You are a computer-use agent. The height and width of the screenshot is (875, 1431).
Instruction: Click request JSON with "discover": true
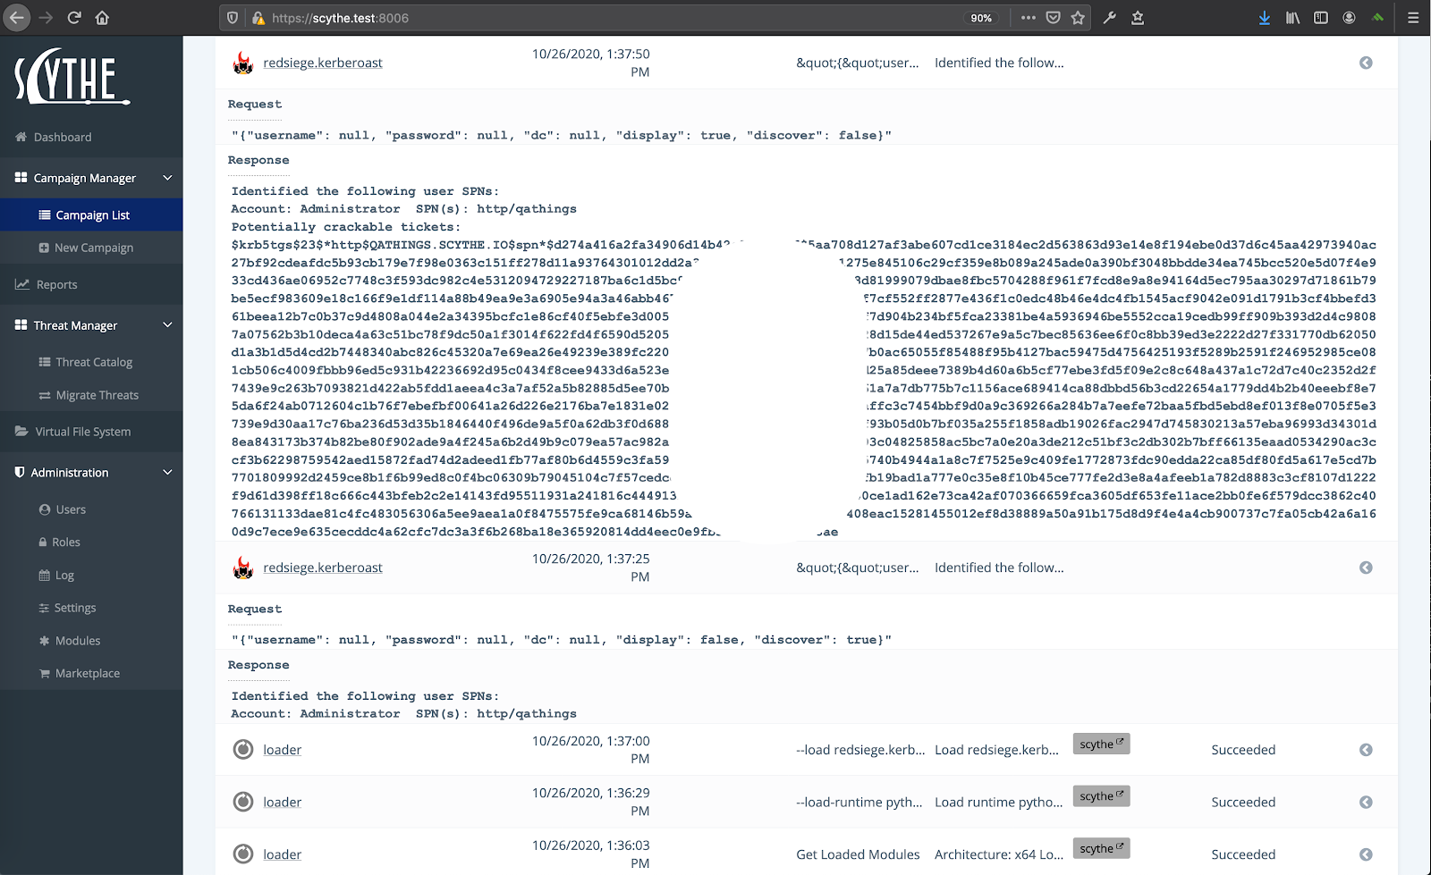pyautogui.click(x=561, y=640)
